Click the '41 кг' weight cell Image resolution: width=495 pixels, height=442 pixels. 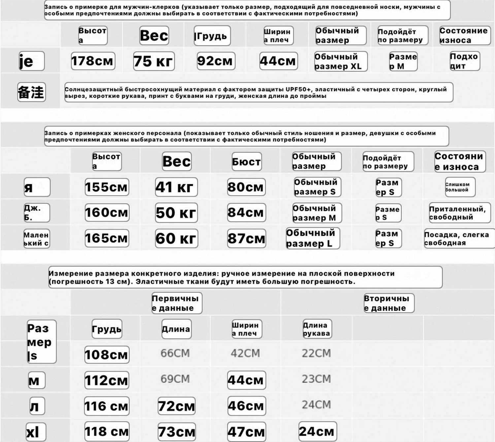tap(176, 187)
